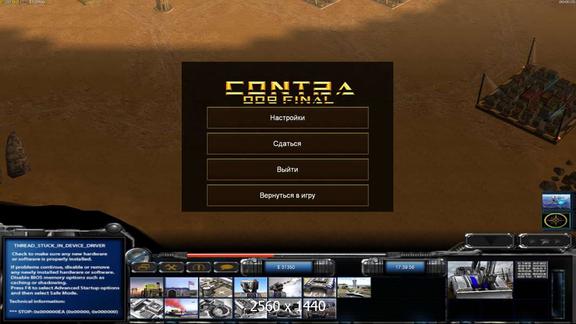Click the three-stars generals button

coord(545,241)
